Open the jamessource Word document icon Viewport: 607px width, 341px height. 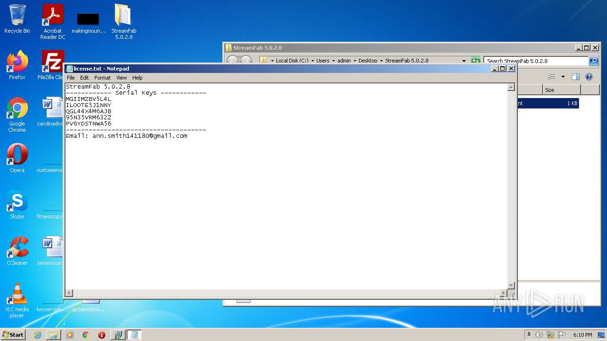(51, 251)
